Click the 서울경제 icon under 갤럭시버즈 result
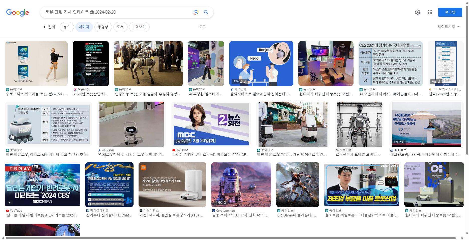This screenshot has height=240, width=469. (232, 90)
